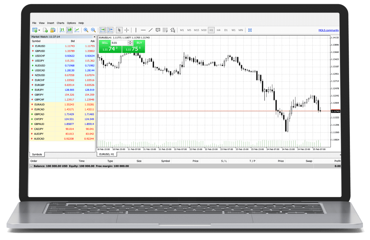Add a text comment label tool
Screen dimensions: 370x240
pyautogui.click(x=158, y=30)
